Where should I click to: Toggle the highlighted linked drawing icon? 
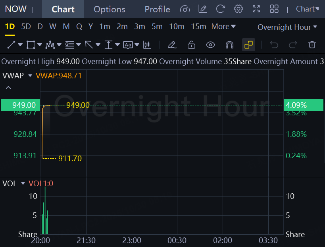point(248,45)
